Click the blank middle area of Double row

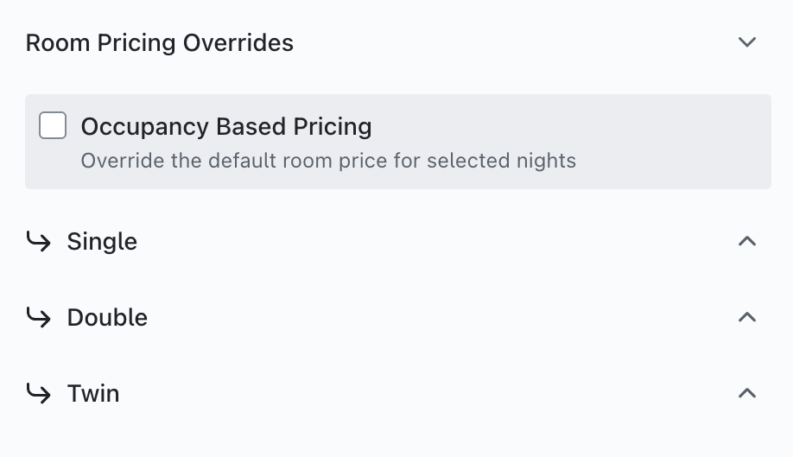[x=432, y=318]
